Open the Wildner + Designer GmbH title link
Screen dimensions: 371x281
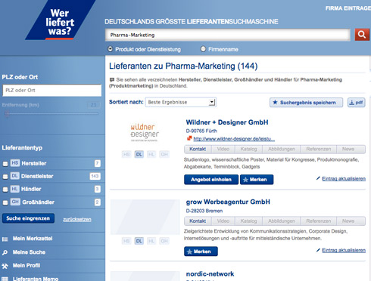tap(227, 122)
